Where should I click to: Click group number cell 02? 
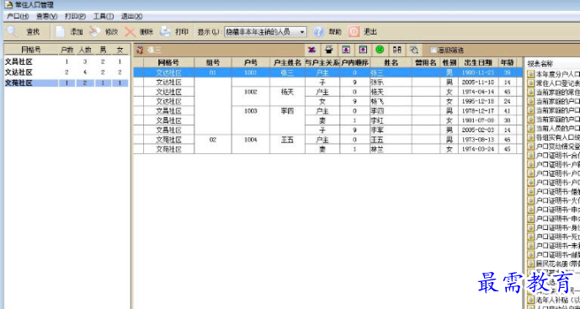pyautogui.click(x=213, y=140)
